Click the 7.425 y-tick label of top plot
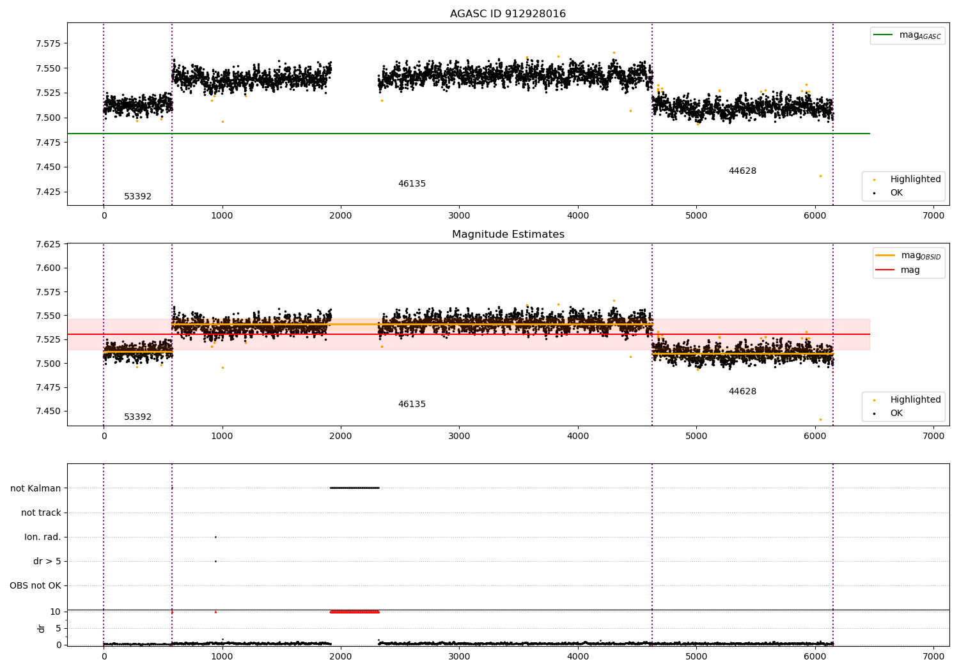The image size is (959, 671). click(x=47, y=192)
